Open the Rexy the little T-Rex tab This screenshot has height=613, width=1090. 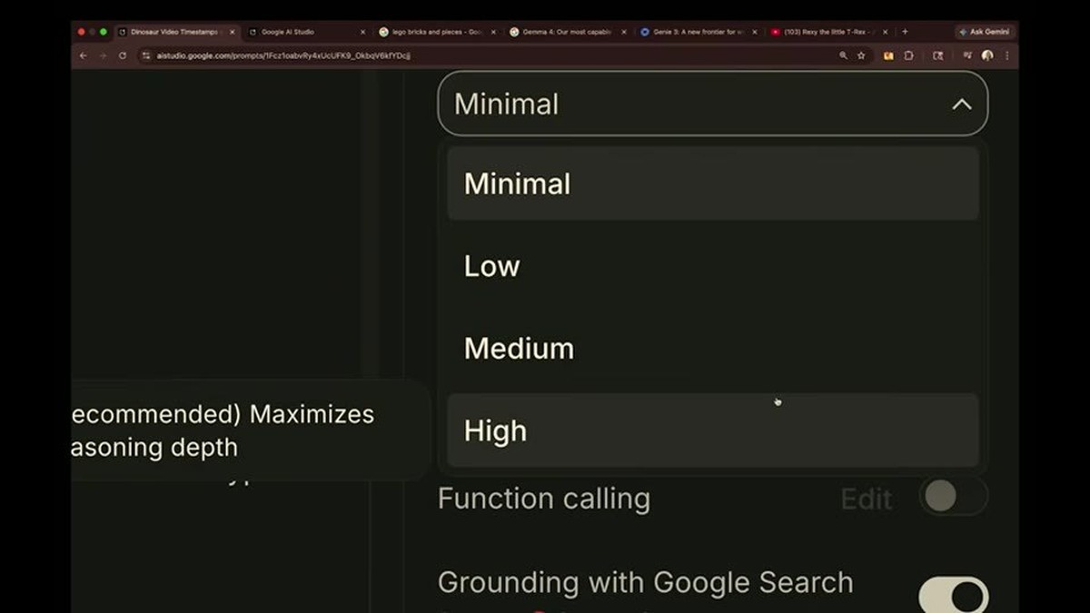tap(830, 32)
